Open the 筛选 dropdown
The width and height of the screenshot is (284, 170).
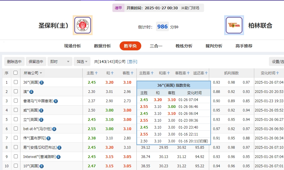82,62
